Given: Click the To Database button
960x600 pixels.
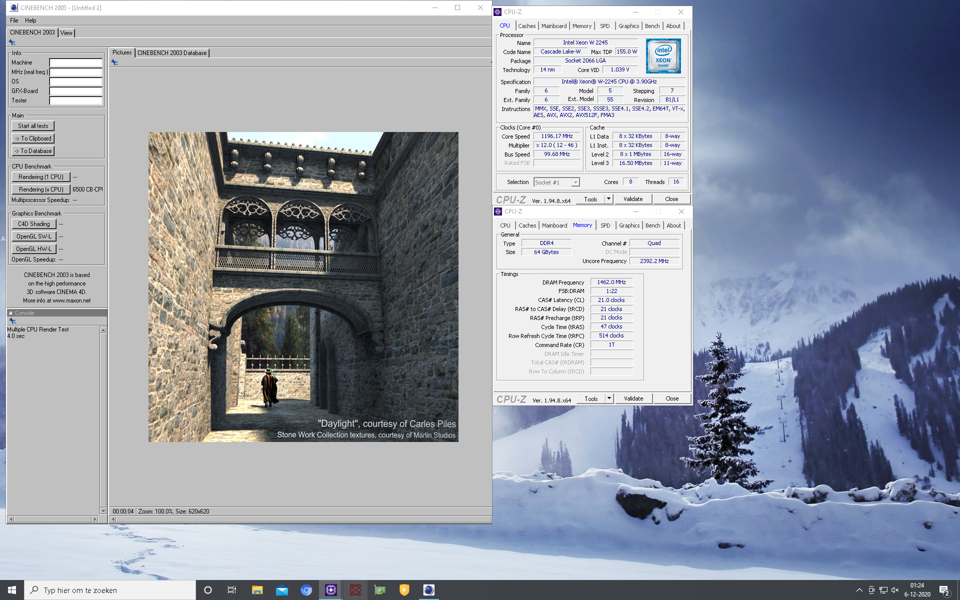Looking at the screenshot, I should [33, 151].
